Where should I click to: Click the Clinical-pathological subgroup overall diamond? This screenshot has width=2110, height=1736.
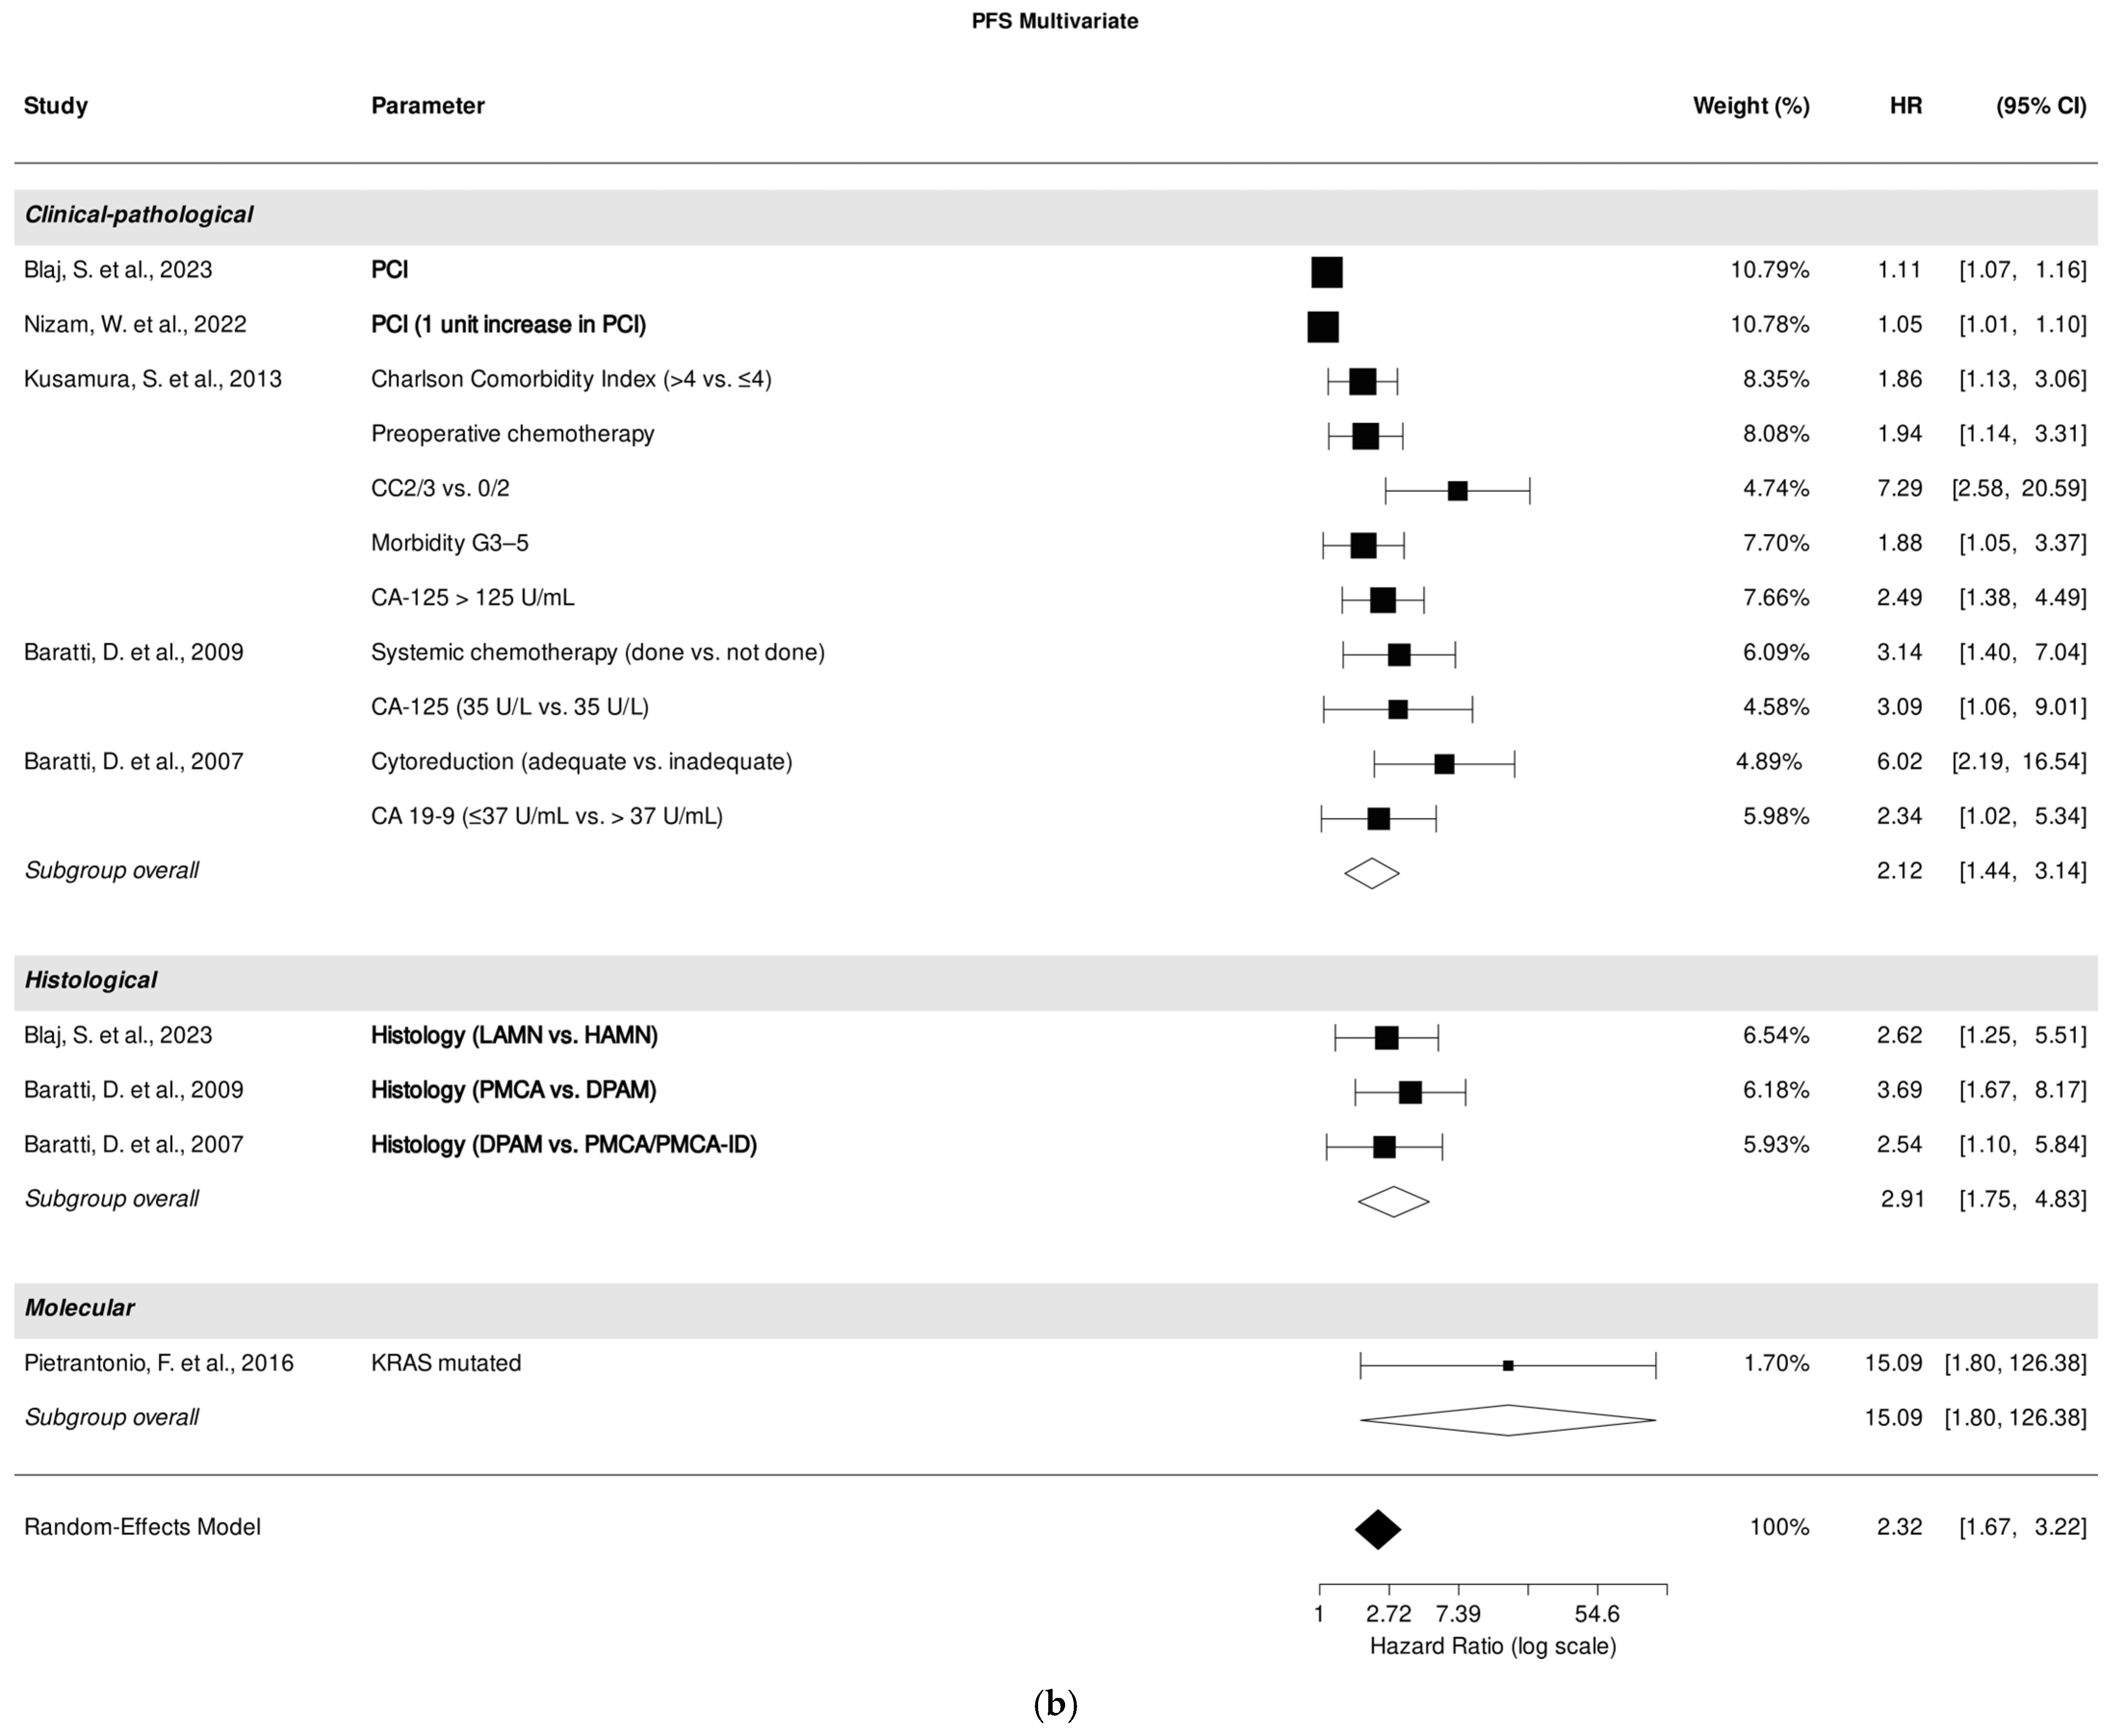(x=1371, y=873)
